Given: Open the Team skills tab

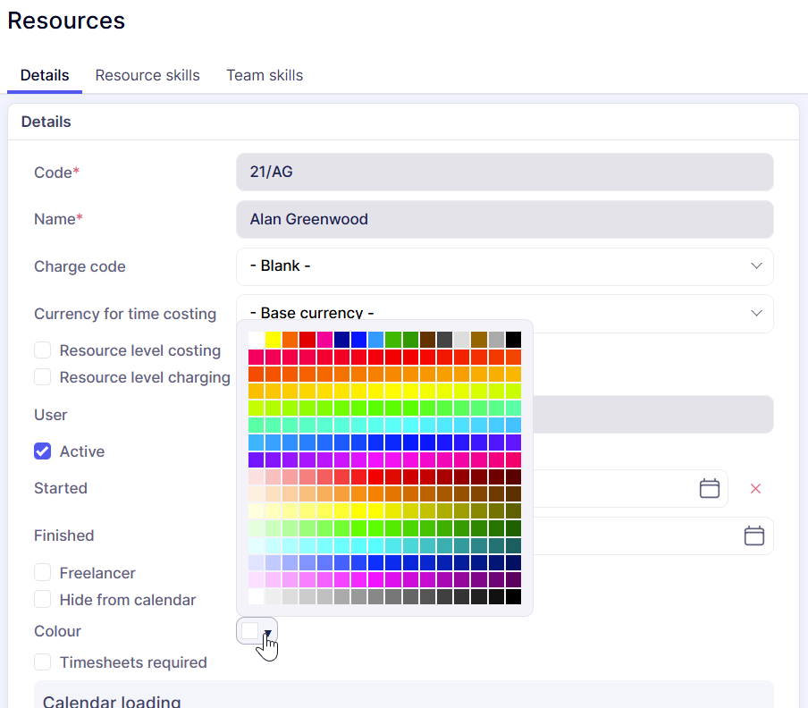Looking at the screenshot, I should pyautogui.click(x=265, y=75).
